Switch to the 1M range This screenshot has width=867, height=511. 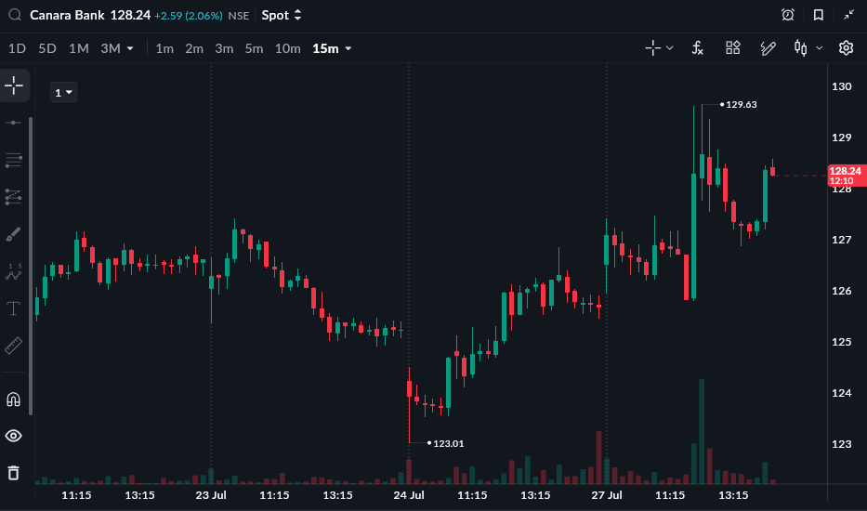(78, 48)
